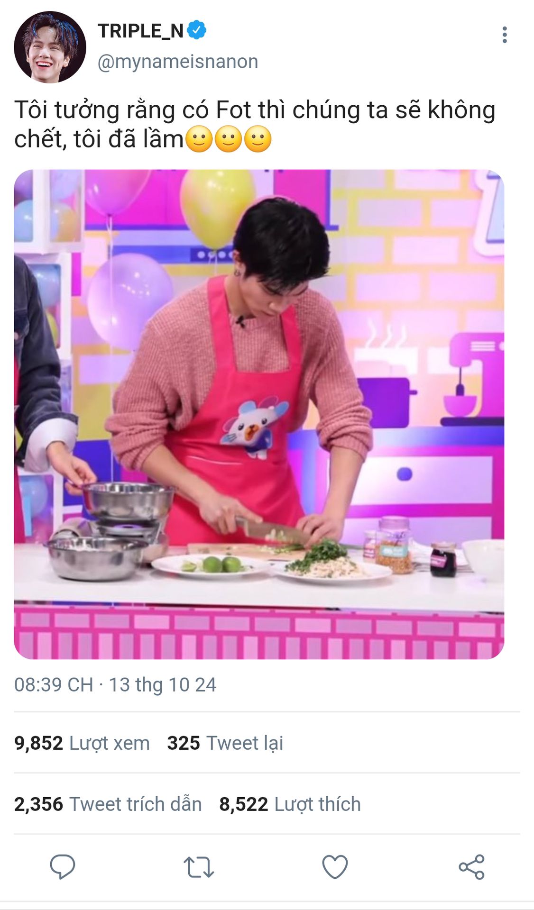Open the 9,852 Lượt xem view count
Screen dimensions: 534x910
point(82,743)
